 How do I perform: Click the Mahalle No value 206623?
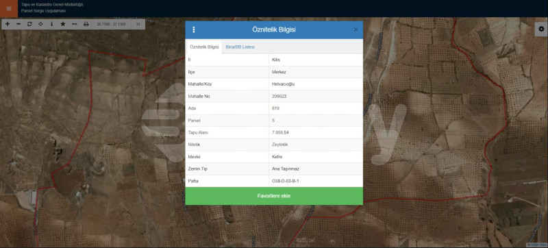pyautogui.click(x=279, y=96)
